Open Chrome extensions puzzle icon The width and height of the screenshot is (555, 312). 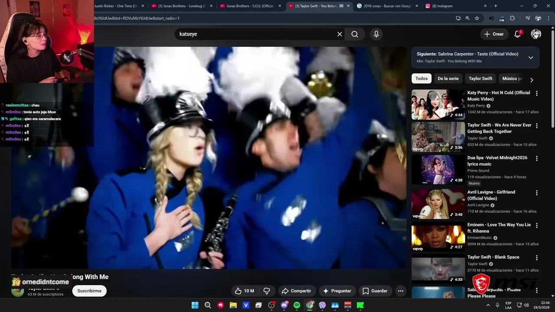513,18
